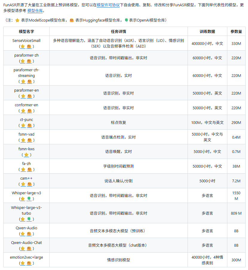Open Huggingface icon for emotion2vec+large
The width and height of the screenshot is (248, 270).
coord(29,263)
